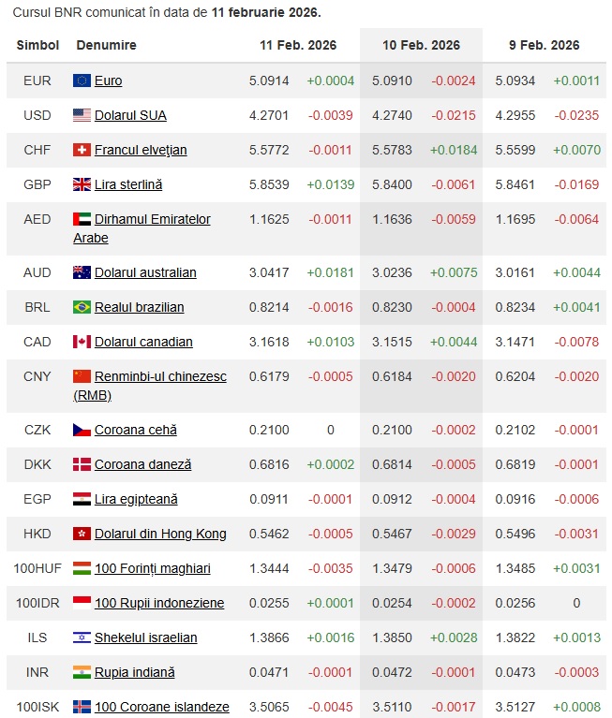Click the Israeli flag icon
Image resolution: width=612 pixels, height=718 pixels.
pyautogui.click(x=82, y=637)
